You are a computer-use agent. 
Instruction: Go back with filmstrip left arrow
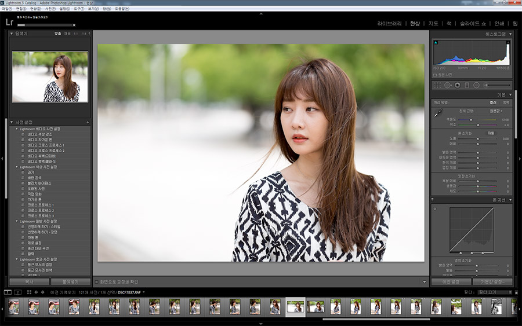coord(36,292)
